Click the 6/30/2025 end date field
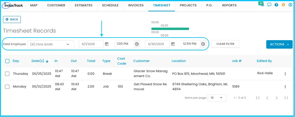The width and height of the screenshot is (295, 117). (157, 44)
